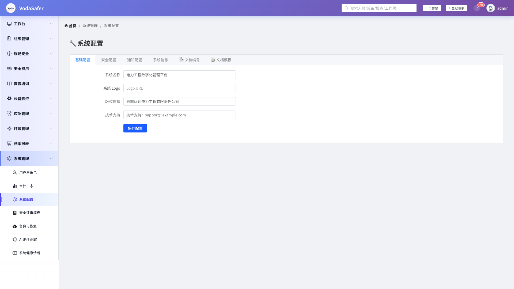The width and height of the screenshot is (514, 289).
Task: Open AI 助手配置 chip icon item
Action: point(29,239)
